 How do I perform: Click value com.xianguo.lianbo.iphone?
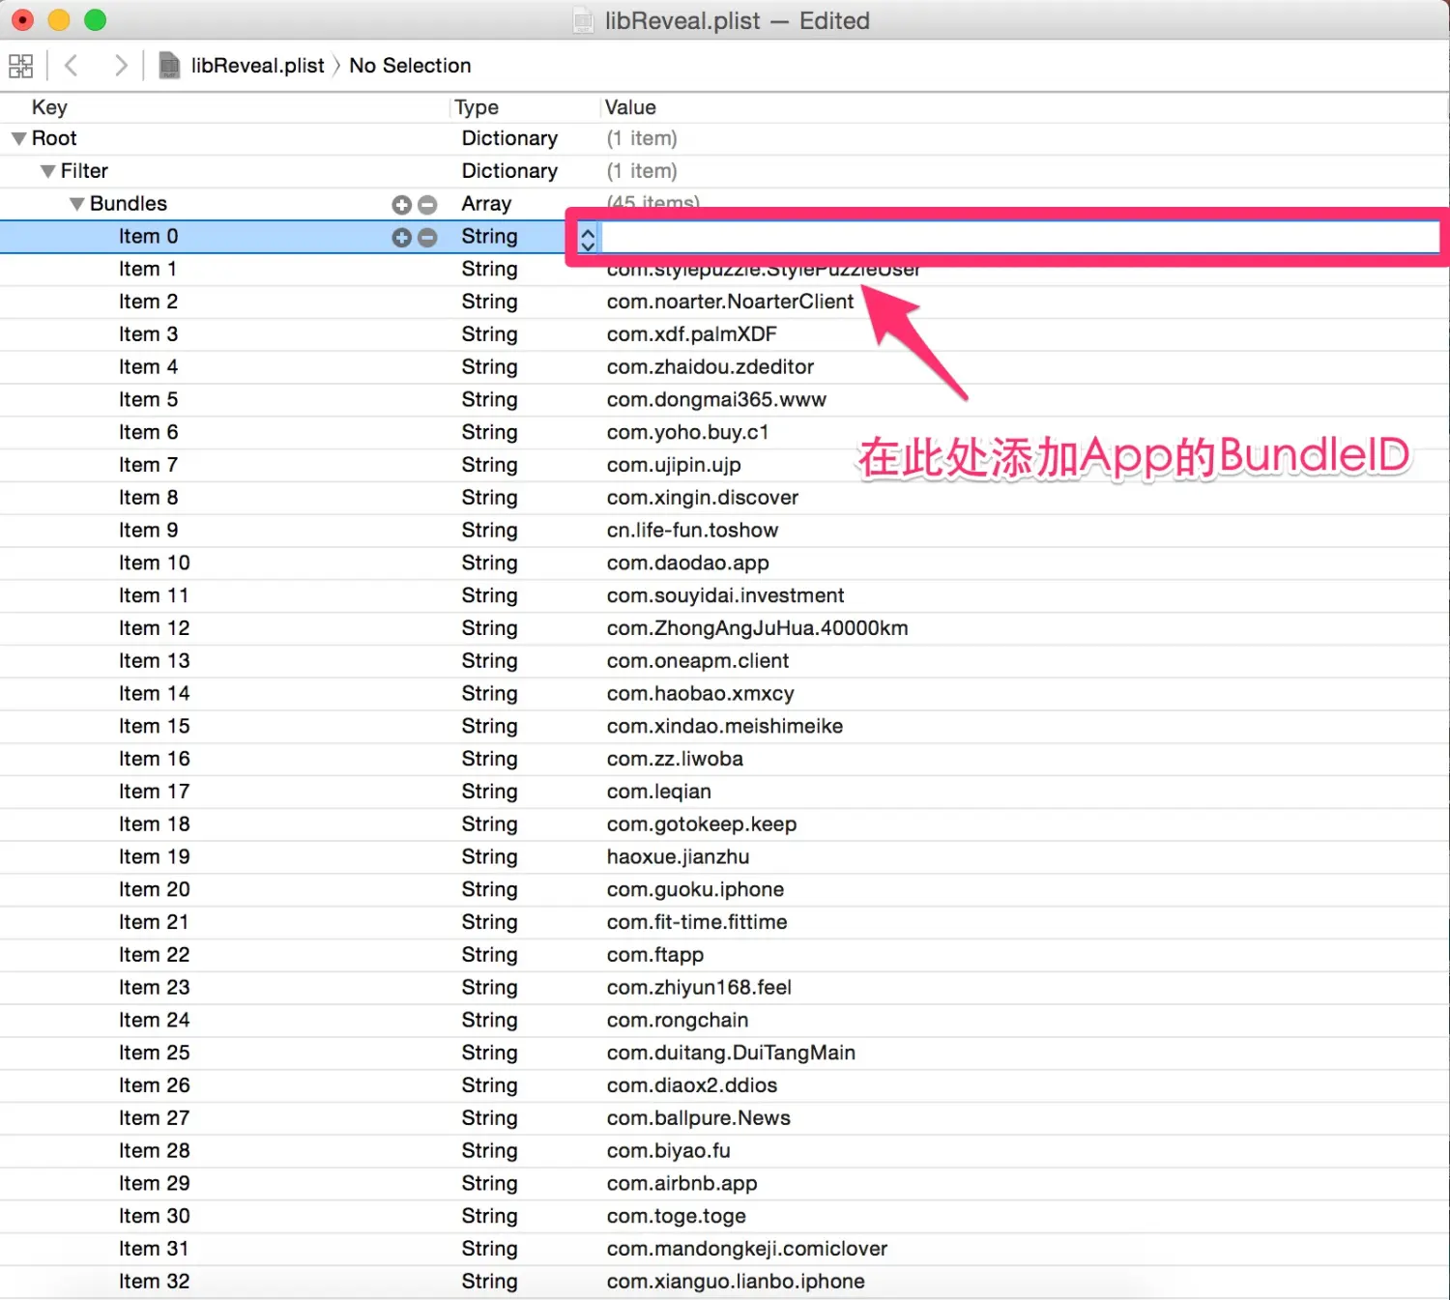[x=736, y=1282]
